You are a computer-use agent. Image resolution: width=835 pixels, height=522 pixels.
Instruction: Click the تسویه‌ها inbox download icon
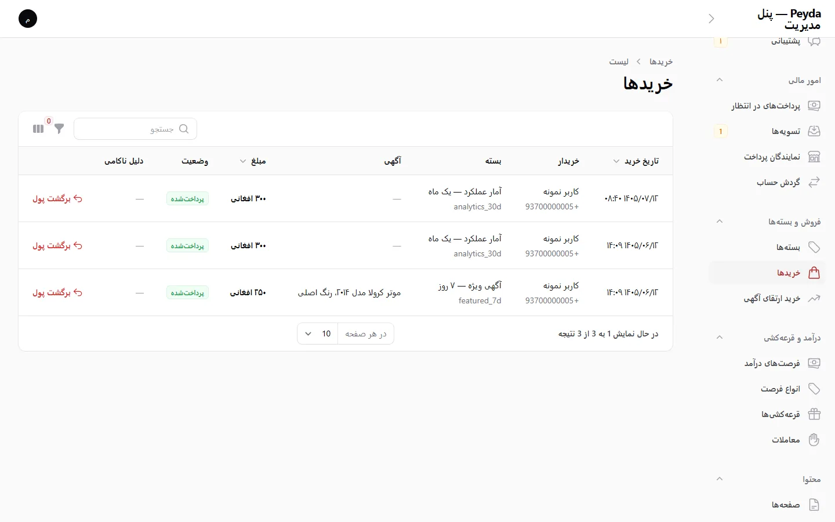814,131
